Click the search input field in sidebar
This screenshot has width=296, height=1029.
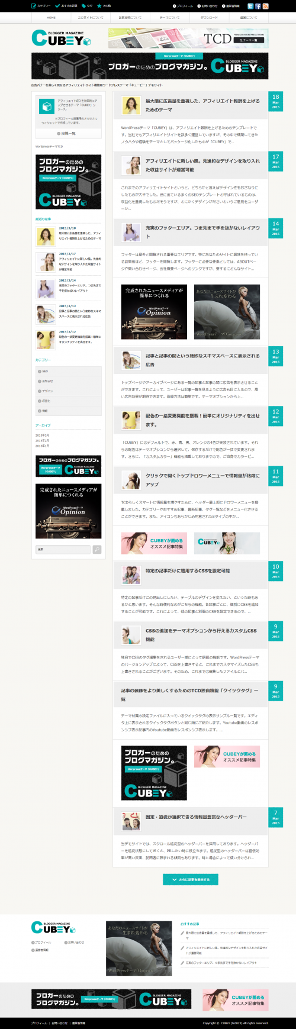63,550
